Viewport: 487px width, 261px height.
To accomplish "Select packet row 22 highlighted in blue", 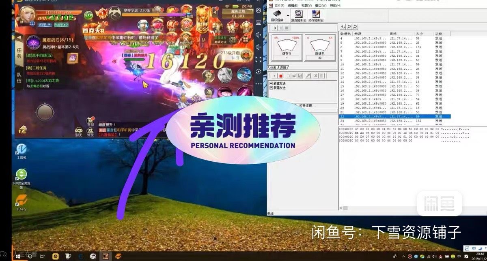I will click(395, 116).
